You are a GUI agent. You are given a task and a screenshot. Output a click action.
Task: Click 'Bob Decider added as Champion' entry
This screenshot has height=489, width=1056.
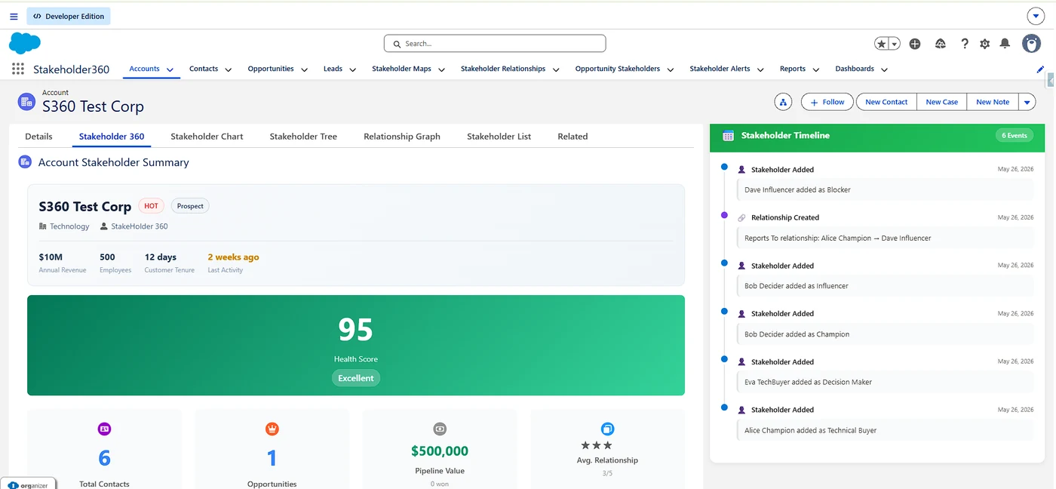(x=886, y=334)
